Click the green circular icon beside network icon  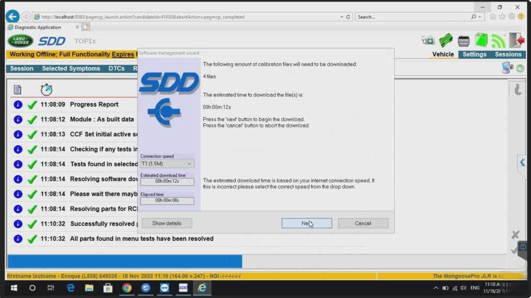coord(520,69)
